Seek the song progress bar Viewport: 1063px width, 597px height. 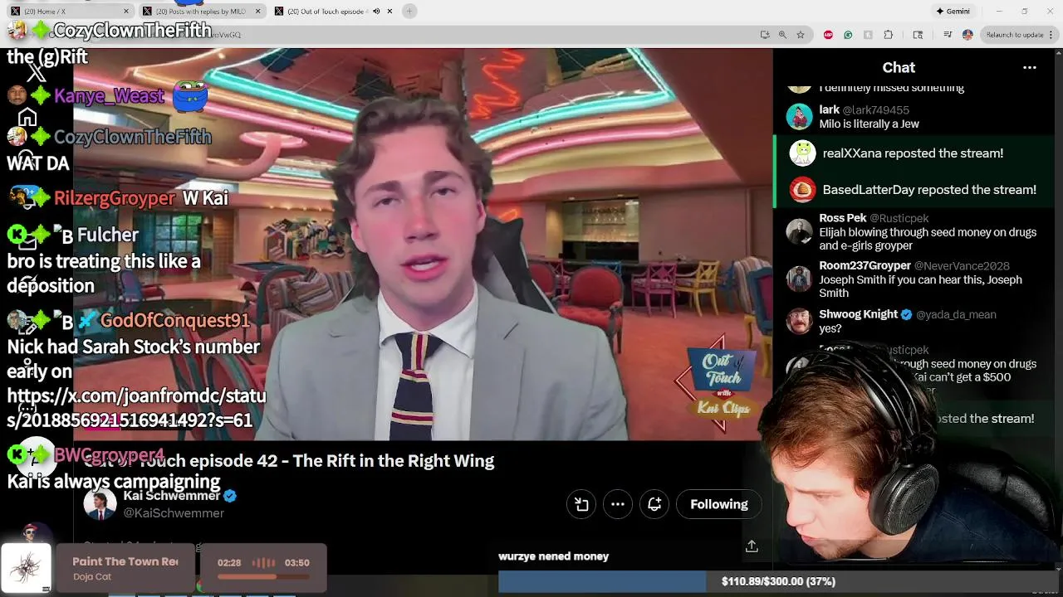click(263, 577)
